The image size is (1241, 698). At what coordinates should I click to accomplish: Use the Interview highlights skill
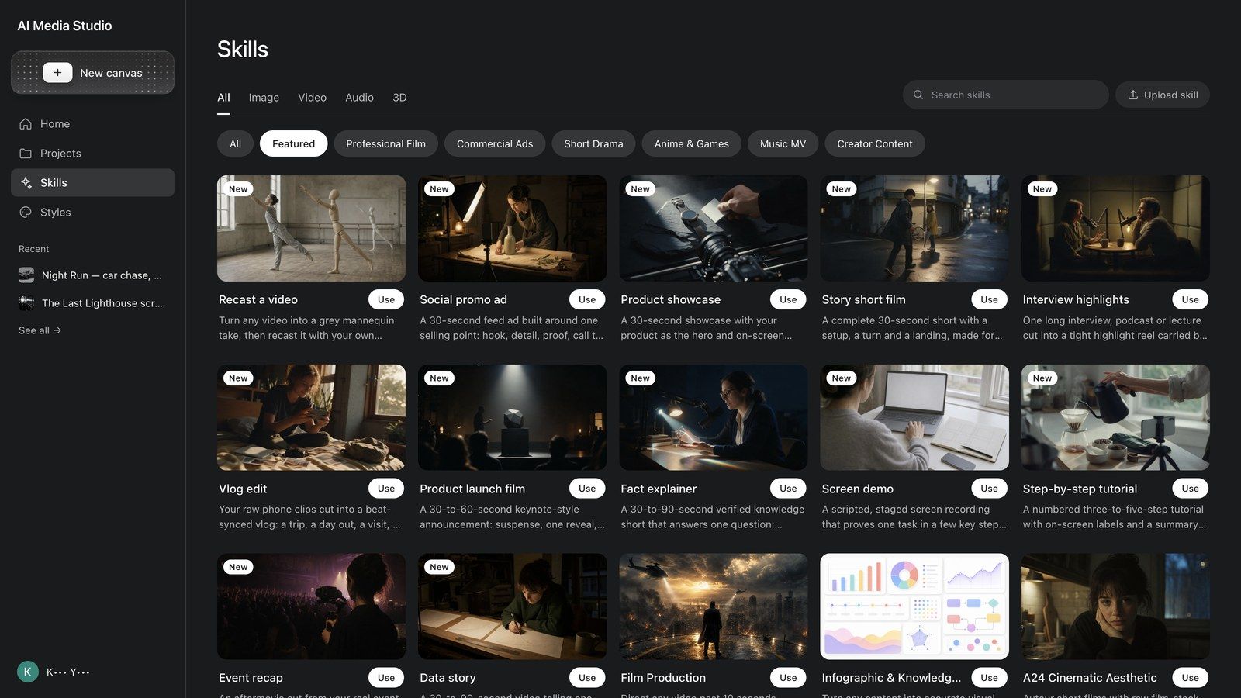pos(1190,299)
